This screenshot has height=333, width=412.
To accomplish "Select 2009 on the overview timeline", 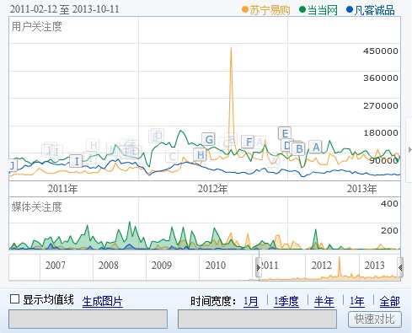I will click(x=161, y=265).
